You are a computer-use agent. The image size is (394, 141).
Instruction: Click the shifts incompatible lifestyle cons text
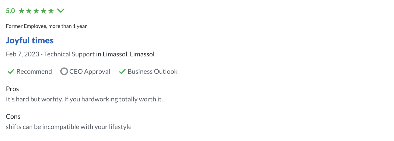(x=69, y=127)
